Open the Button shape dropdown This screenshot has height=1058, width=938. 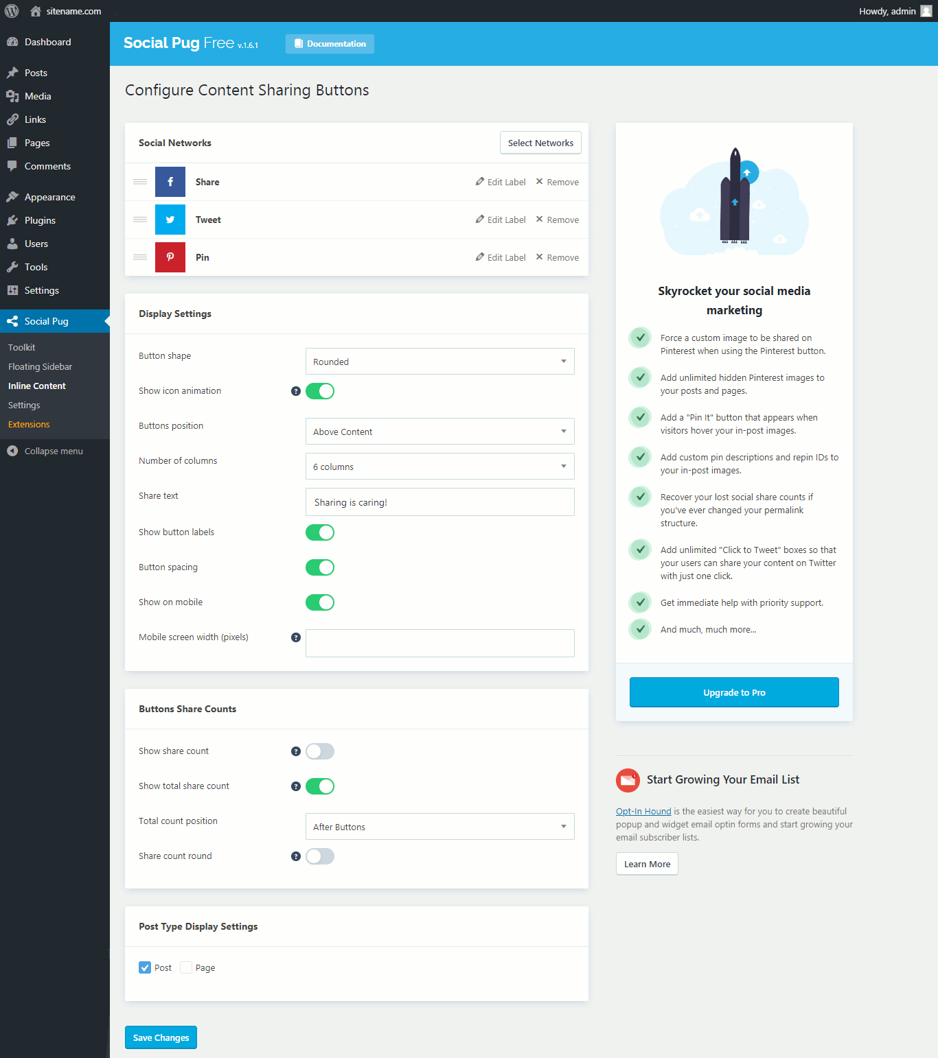pos(440,362)
